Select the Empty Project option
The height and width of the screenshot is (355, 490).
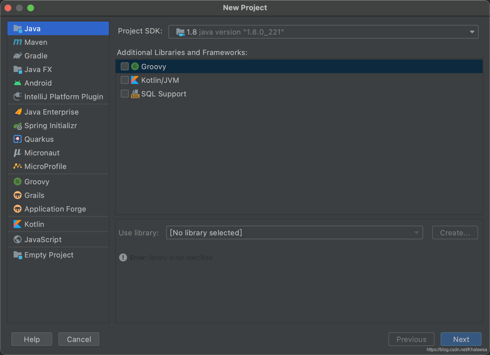[x=58, y=255]
